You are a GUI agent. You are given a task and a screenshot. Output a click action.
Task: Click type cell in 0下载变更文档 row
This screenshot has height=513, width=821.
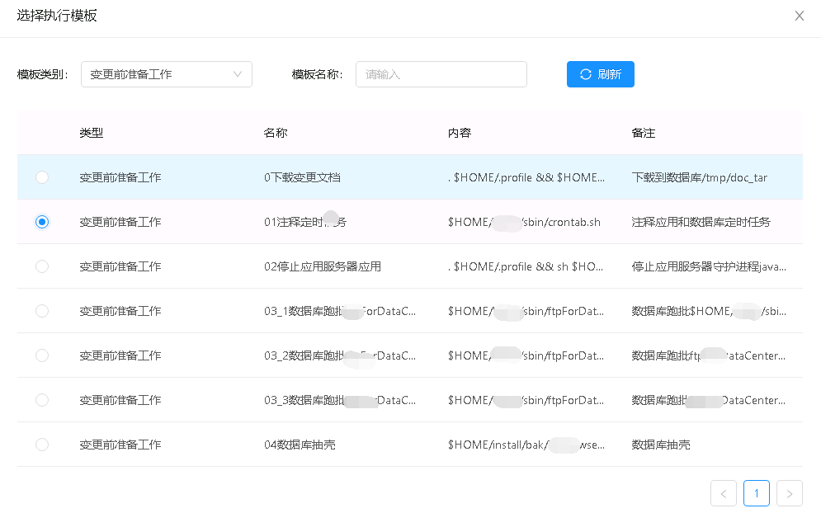click(x=120, y=177)
